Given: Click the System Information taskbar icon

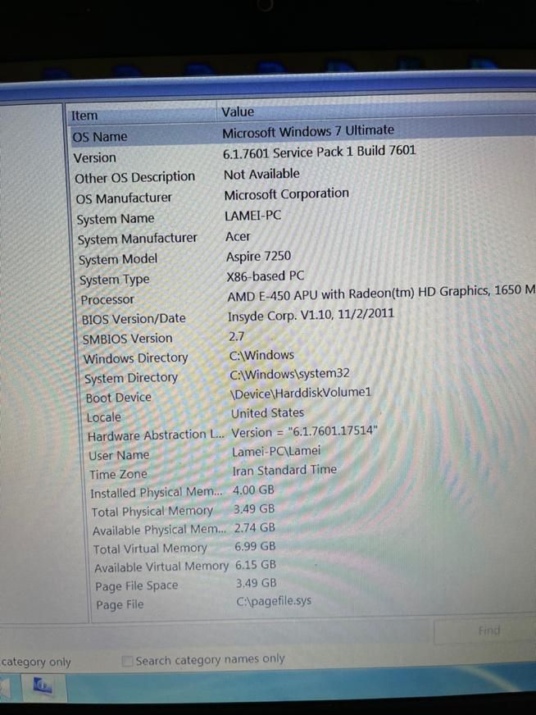Looking at the screenshot, I should point(42,685).
